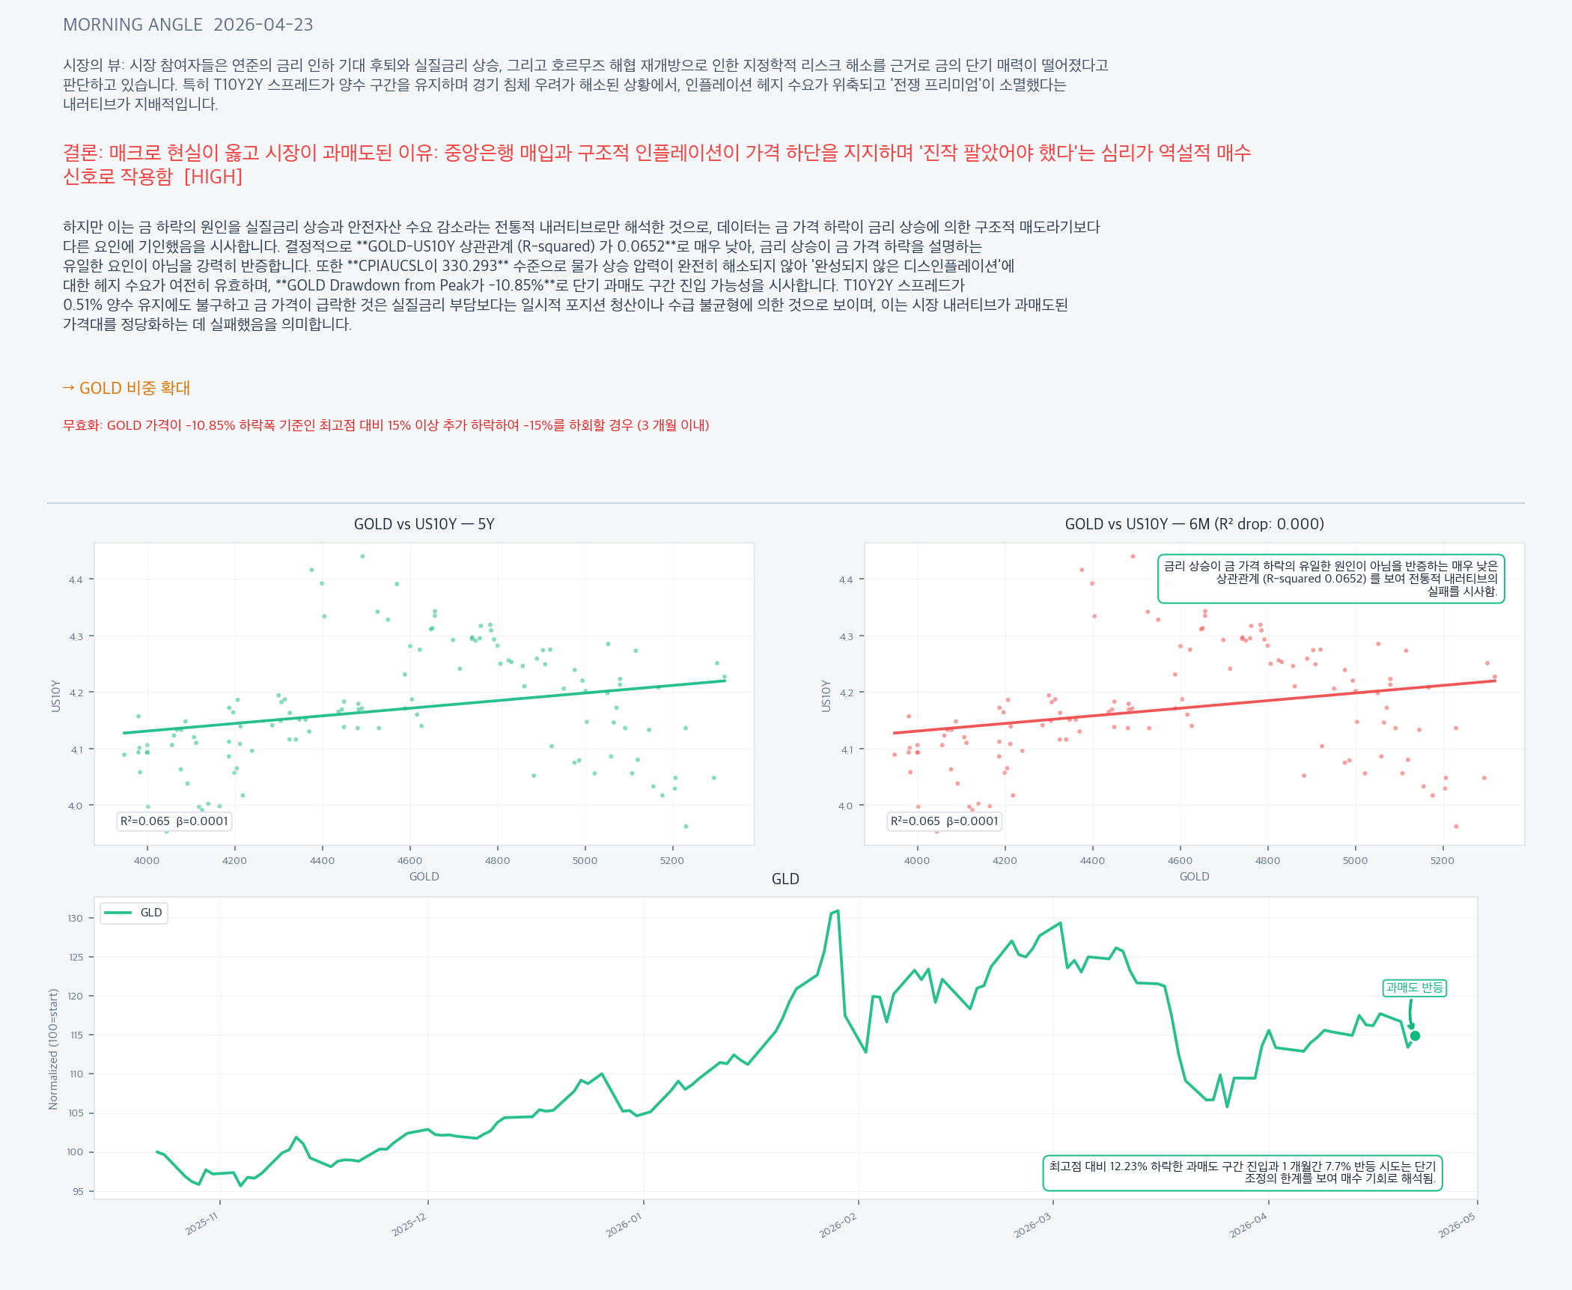Click the R²=0.065 stats box in 5Y chart

pos(174,821)
